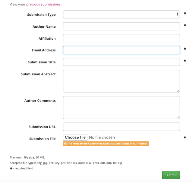This screenshot has width=193, height=182.
Task: Click the info icon in the PDF notice
Action: [65, 144]
